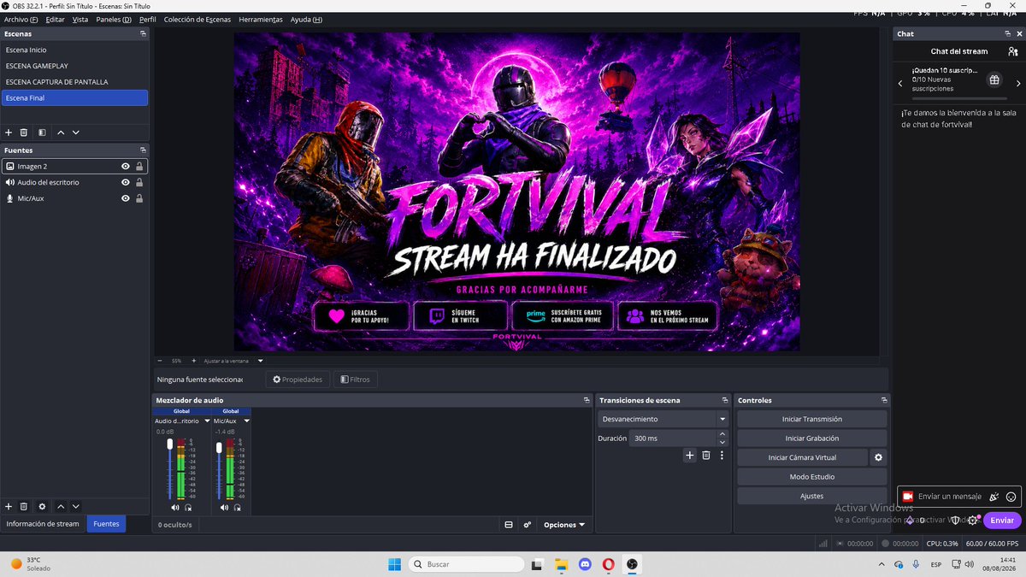Viewport: 1026px width, 577px height.
Task: Open the Paneles menu
Action: click(114, 19)
